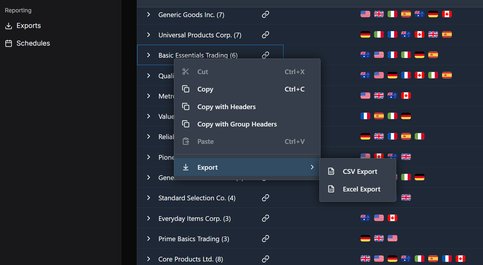Expand the Basic Essentials Trading group
The image size is (483, 265).
149,55
